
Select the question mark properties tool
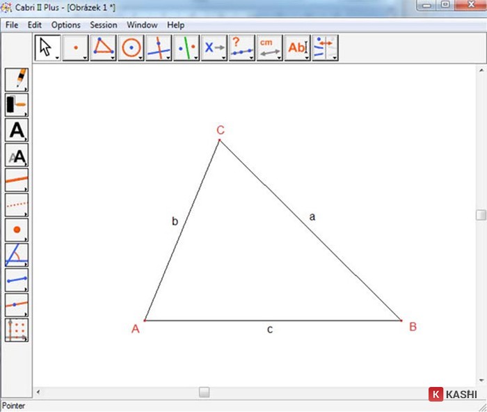[241, 48]
